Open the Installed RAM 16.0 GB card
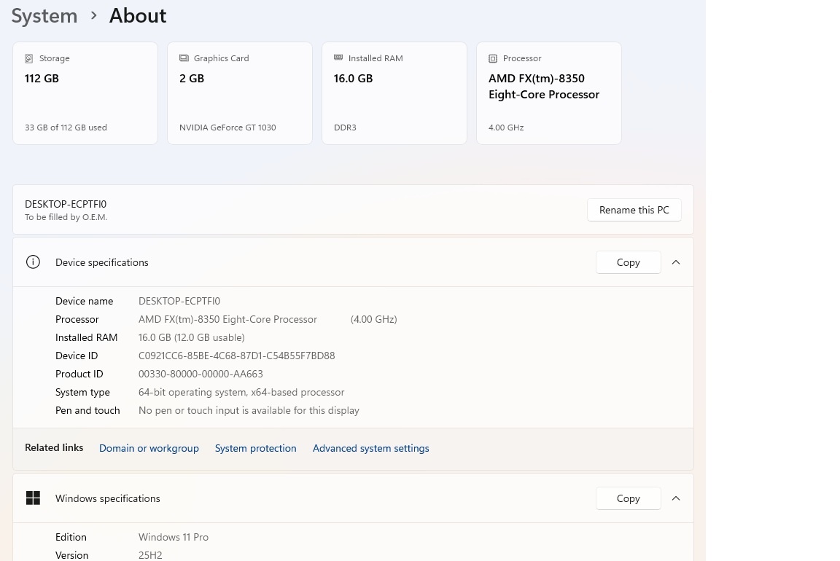This screenshot has width=840, height=561. pos(394,93)
